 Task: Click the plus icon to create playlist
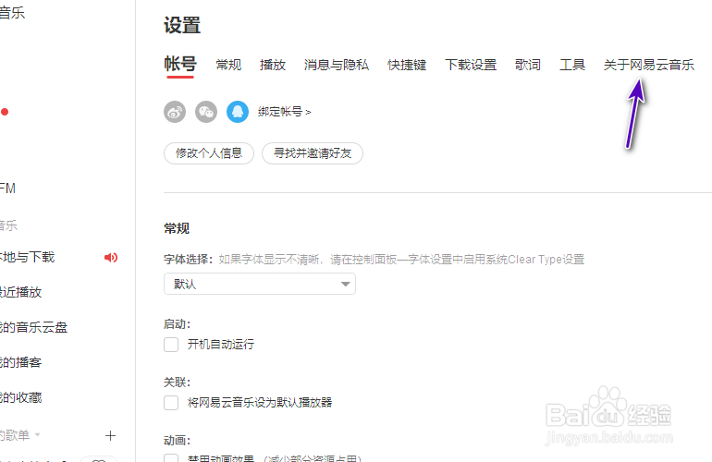tap(110, 436)
